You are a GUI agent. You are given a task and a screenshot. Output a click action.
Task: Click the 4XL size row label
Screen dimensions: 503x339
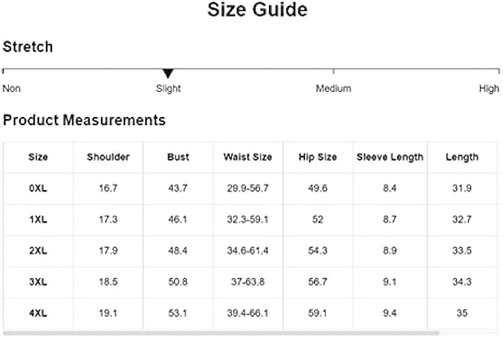(38, 313)
